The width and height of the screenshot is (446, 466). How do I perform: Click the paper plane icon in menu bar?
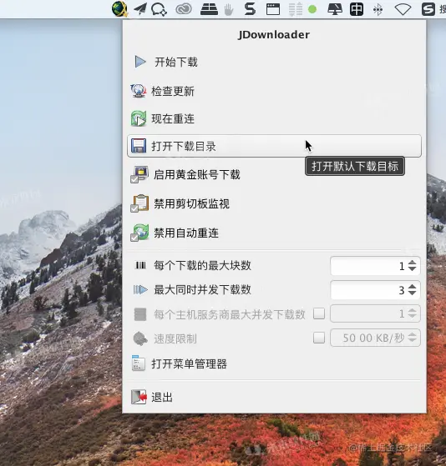point(140,9)
